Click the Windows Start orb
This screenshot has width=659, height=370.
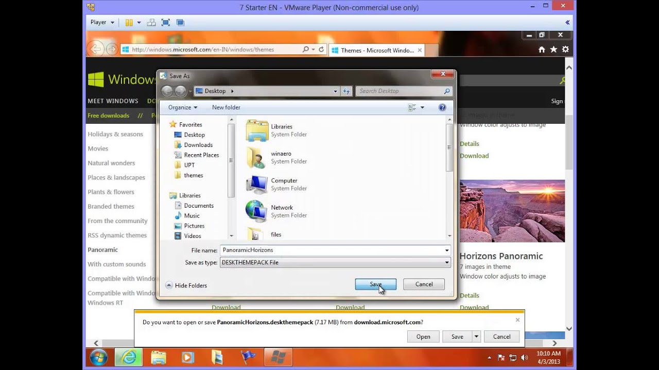pyautogui.click(x=98, y=357)
